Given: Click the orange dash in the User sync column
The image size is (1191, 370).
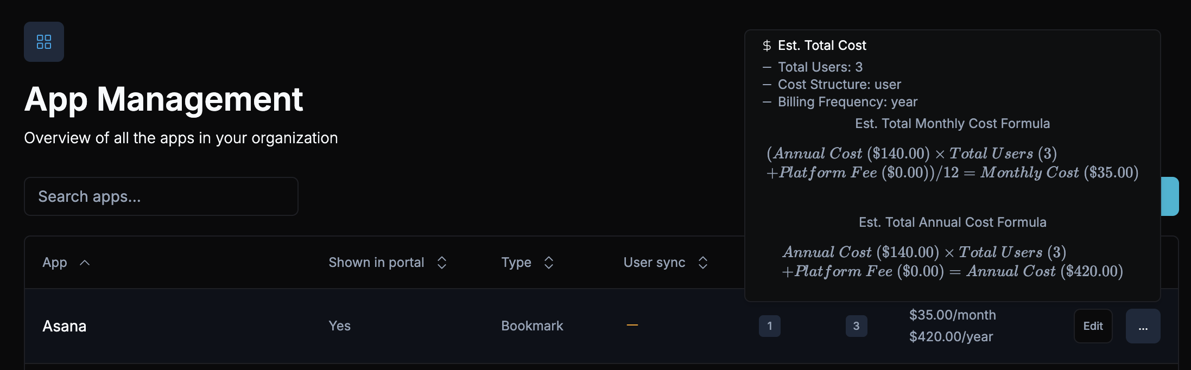Looking at the screenshot, I should [632, 326].
